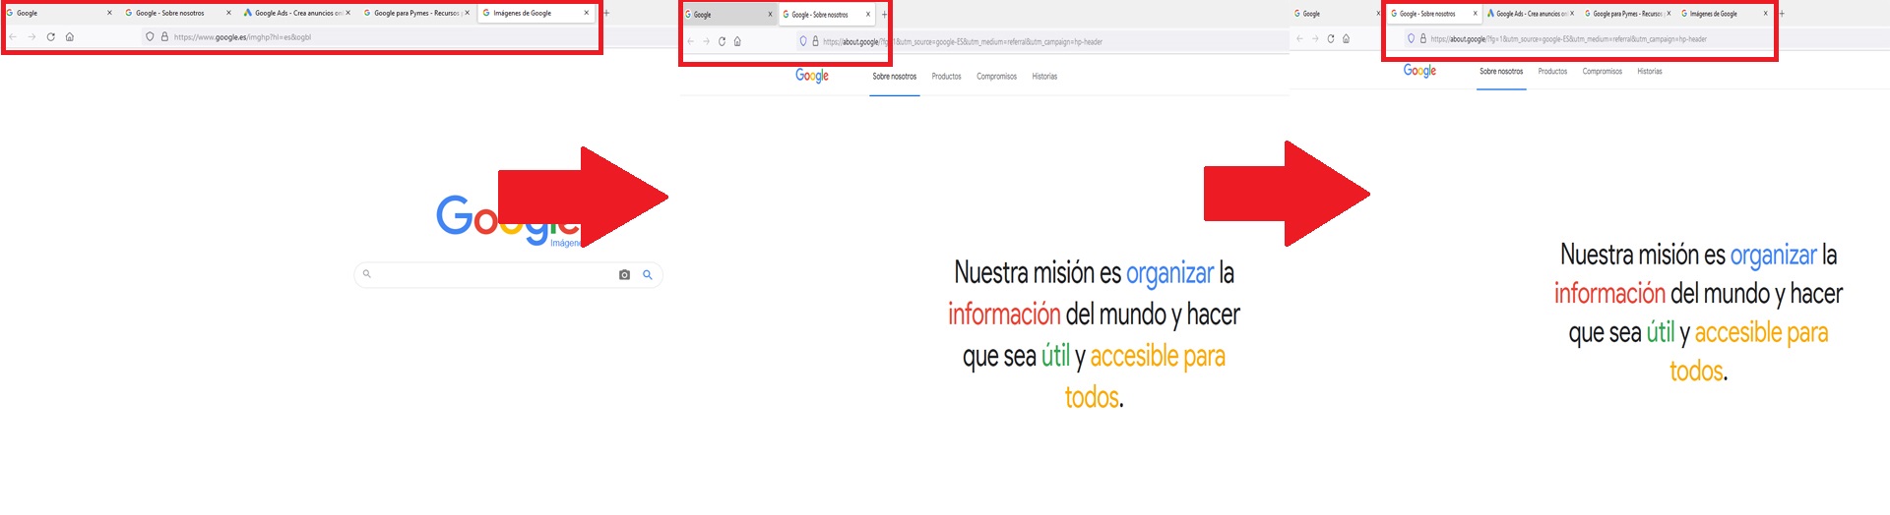Open Compromisos nav link in right screenshot

[x=1603, y=72]
